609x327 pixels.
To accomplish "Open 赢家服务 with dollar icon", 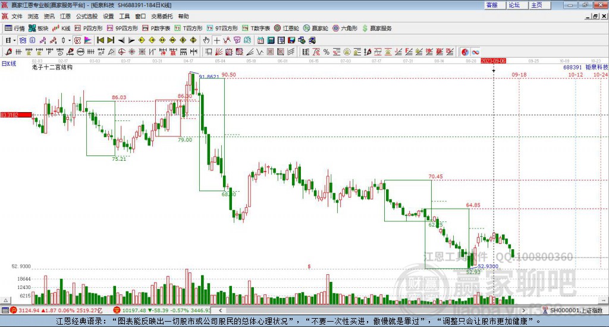I will [376, 28].
